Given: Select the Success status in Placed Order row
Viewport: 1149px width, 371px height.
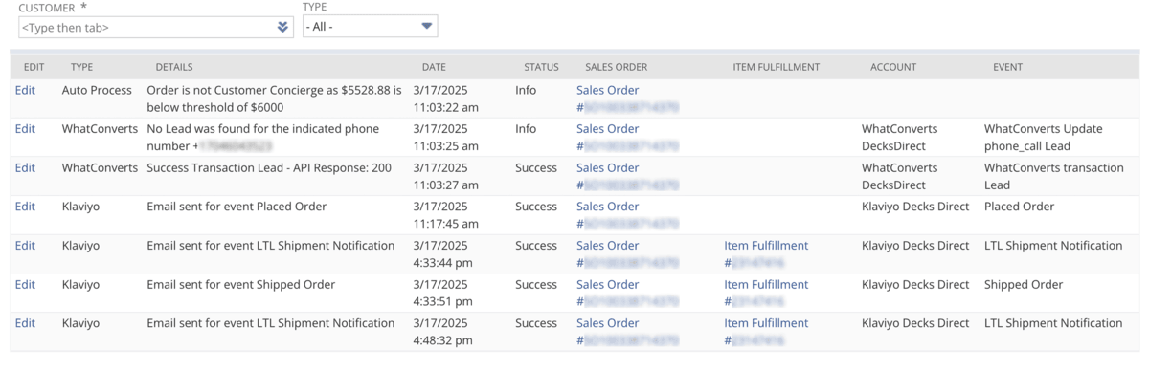Looking at the screenshot, I should pyautogui.click(x=536, y=206).
